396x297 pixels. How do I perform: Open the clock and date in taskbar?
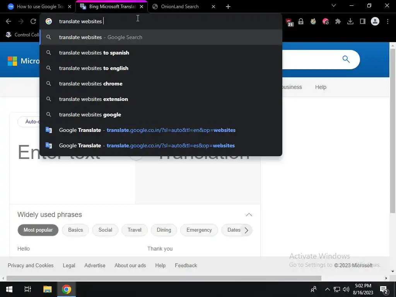(363, 289)
